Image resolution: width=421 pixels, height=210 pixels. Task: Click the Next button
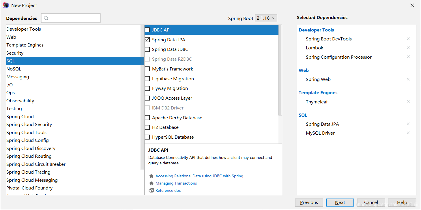point(340,202)
